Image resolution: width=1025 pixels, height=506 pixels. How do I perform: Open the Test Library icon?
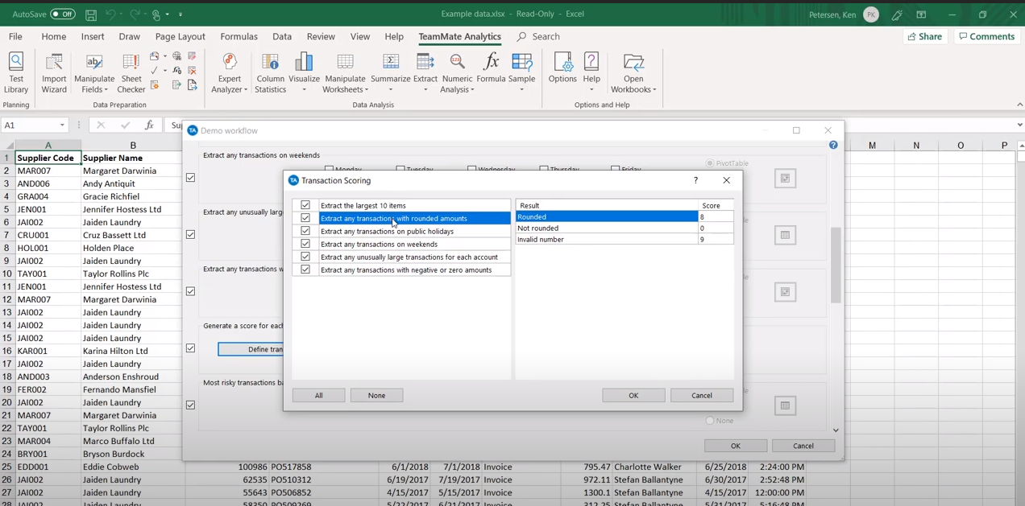pyautogui.click(x=16, y=72)
